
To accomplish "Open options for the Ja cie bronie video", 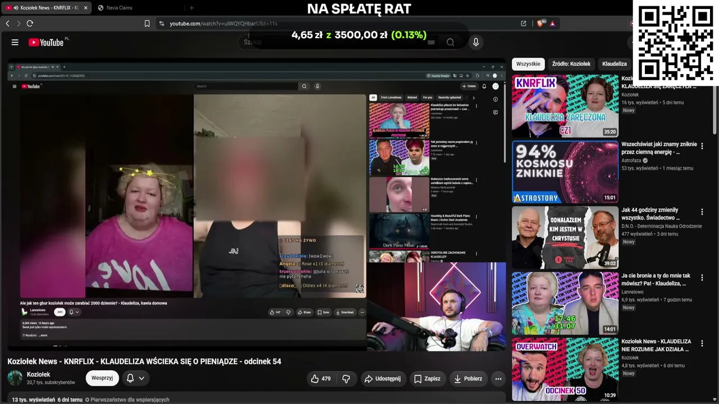I will coord(702,277).
